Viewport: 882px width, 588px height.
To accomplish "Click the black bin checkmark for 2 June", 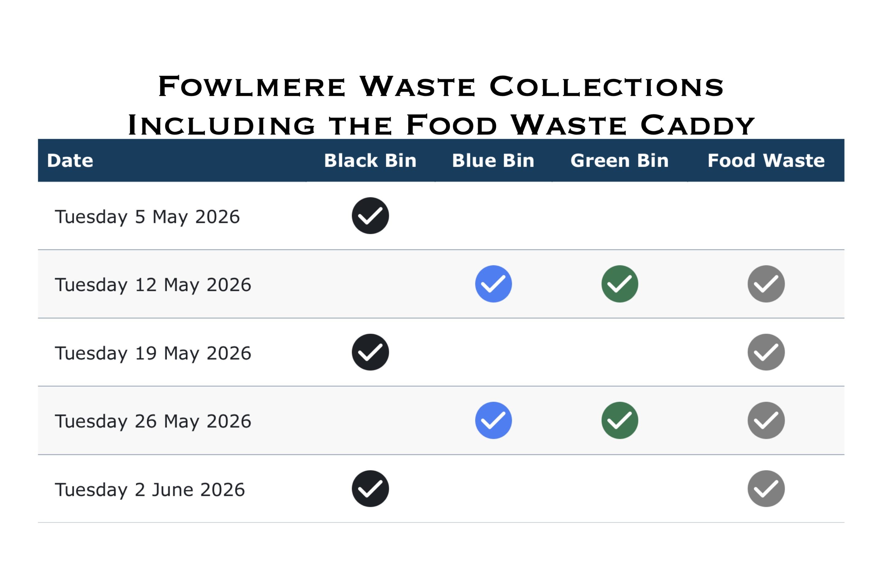I will coord(370,489).
